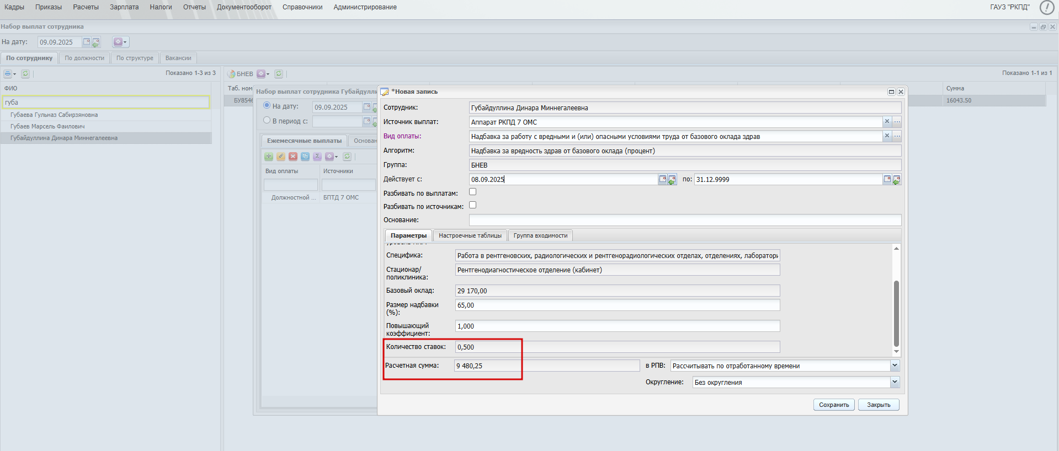Open lookup for Вид оплаты via ellipsis
1059x451 pixels.
(897, 136)
